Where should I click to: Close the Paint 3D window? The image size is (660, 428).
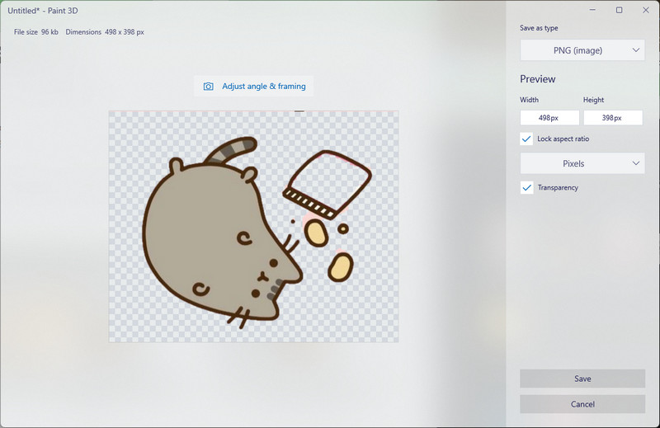click(646, 10)
